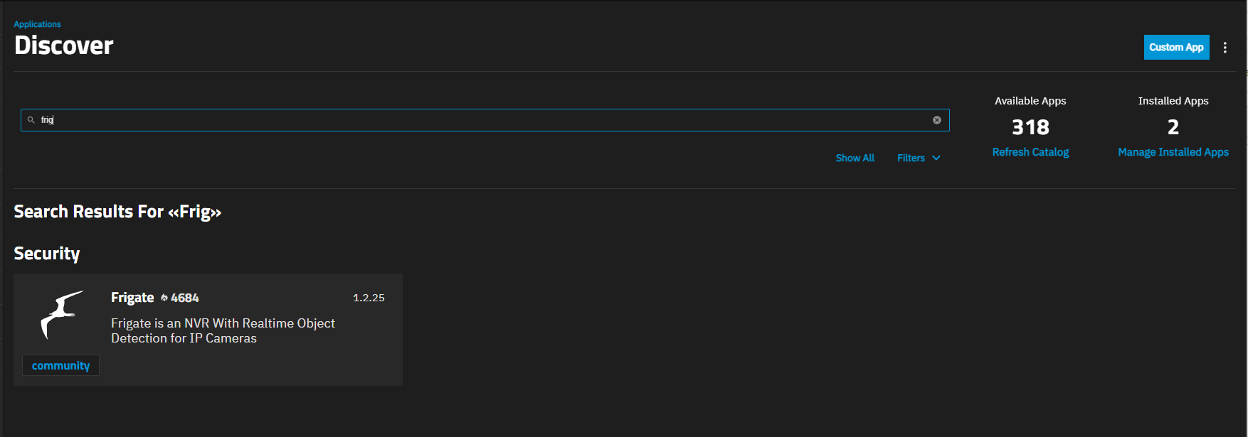Click the Custom App button
Image resolution: width=1248 pixels, height=437 pixels.
coord(1176,48)
